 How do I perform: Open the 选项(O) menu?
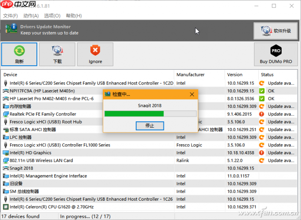[x=52, y=16]
